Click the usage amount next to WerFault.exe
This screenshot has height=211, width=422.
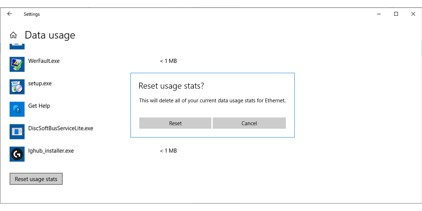168,61
